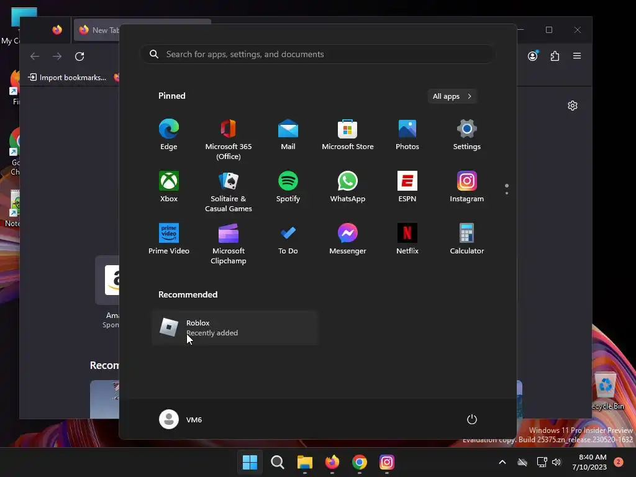Image resolution: width=636 pixels, height=477 pixels.
Task: Launch the Photos app
Action: (x=407, y=135)
